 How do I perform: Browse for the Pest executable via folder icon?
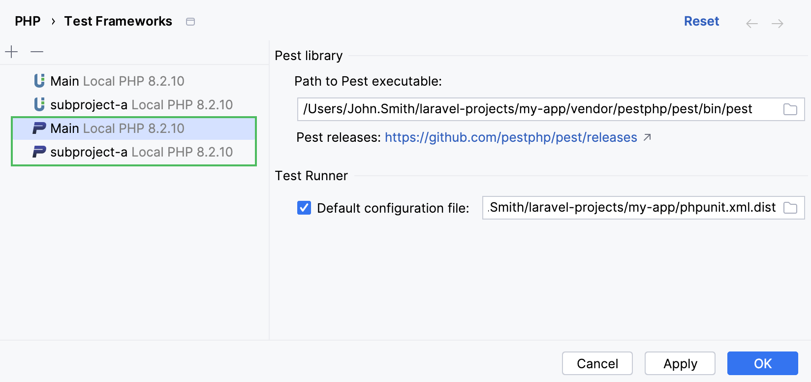click(790, 109)
